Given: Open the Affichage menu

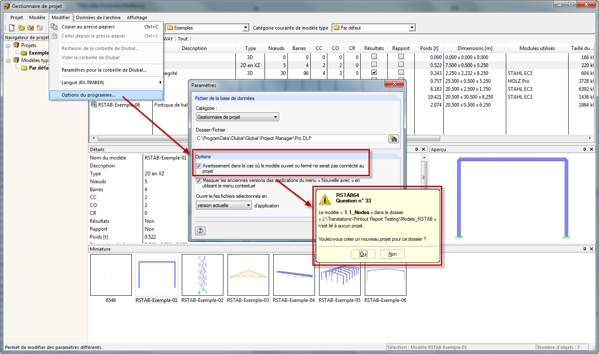Looking at the screenshot, I should point(137,17).
